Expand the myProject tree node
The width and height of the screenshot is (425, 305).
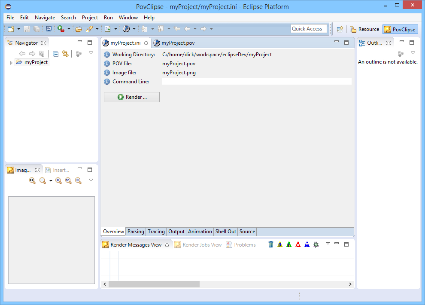coord(11,63)
